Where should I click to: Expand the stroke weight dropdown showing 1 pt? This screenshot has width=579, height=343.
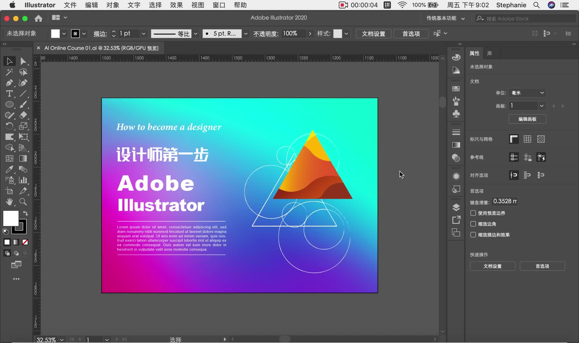click(x=143, y=33)
